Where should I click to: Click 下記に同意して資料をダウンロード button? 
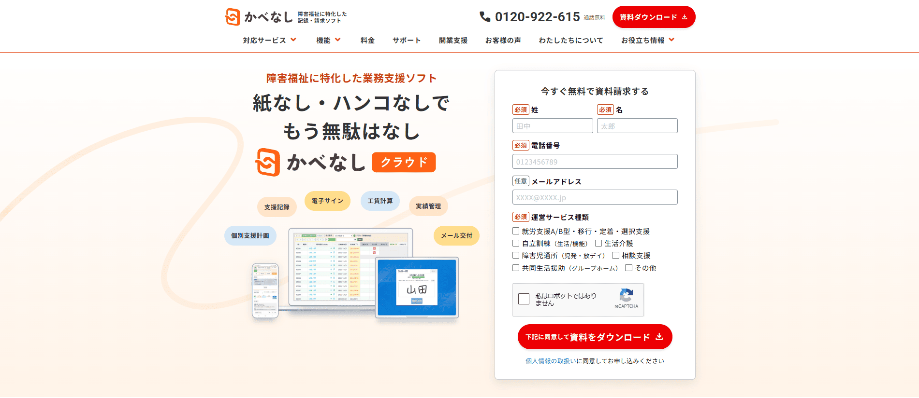click(595, 337)
